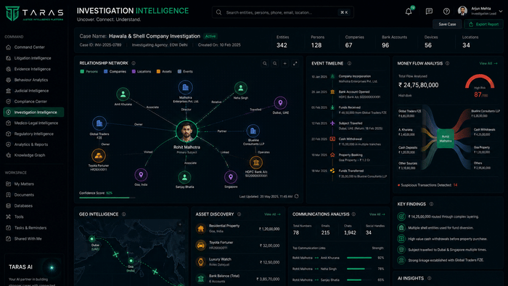
Task: Toggle the Locations legend filter
Action: point(142,72)
